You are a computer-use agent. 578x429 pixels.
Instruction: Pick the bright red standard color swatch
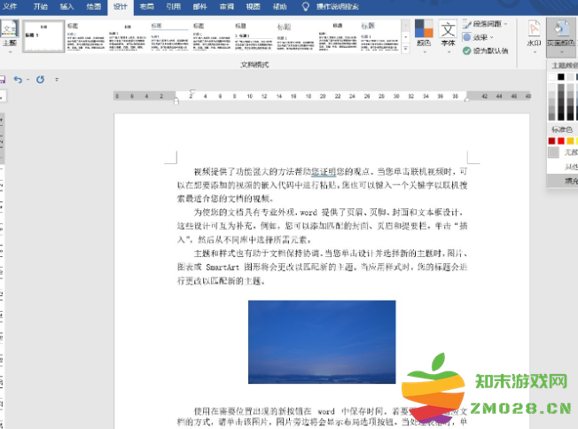pos(560,141)
